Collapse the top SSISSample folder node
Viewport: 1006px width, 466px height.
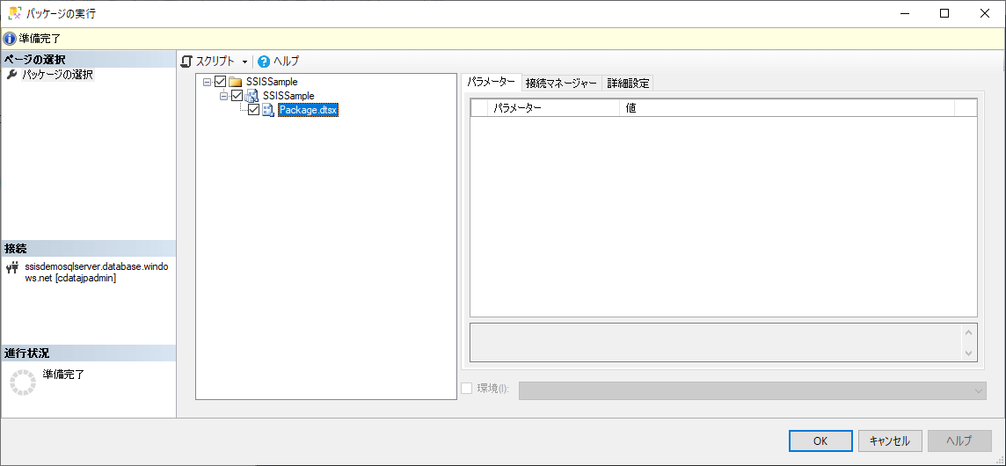pos(207,82)
